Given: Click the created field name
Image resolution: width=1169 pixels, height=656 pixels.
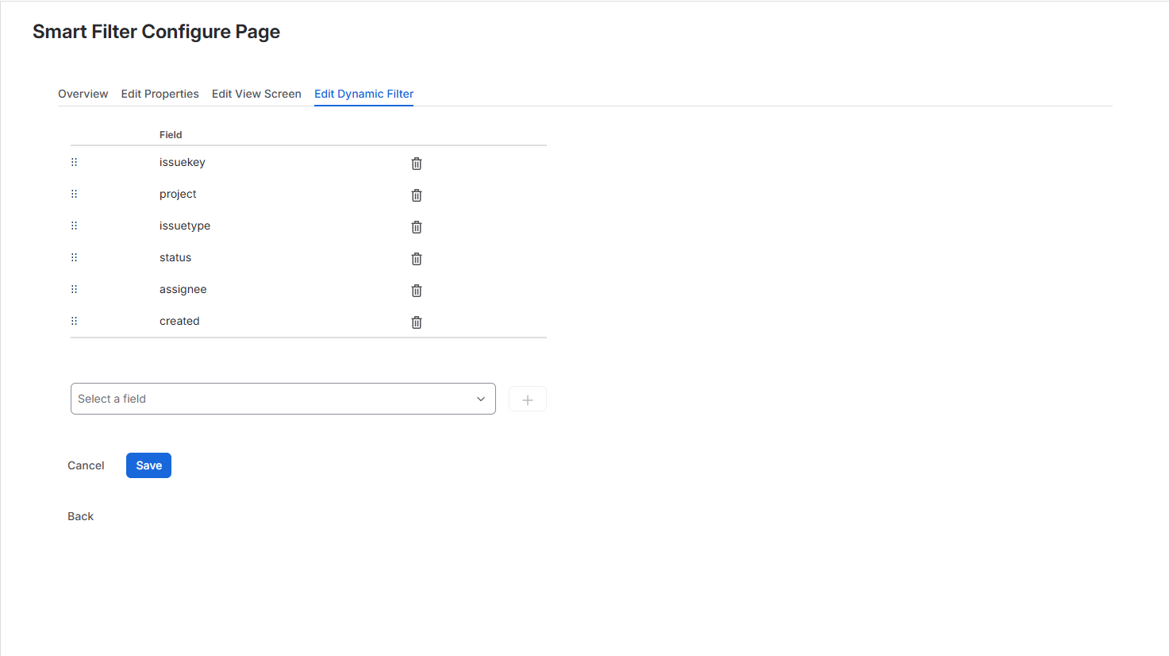Looking at the screenshot, I should click(x=179, y=321).
